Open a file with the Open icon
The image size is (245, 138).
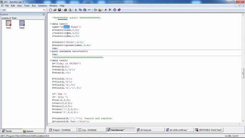55,10
